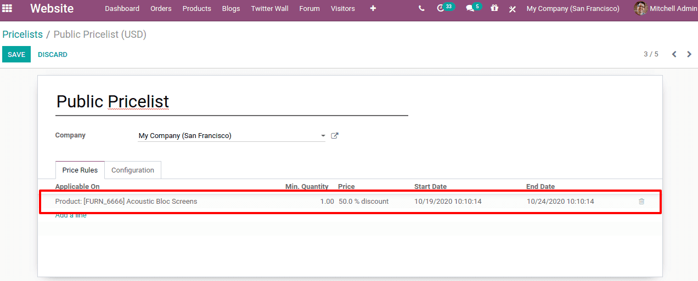
Task: Open the Orders menu
Action: [x=161, y=9]
